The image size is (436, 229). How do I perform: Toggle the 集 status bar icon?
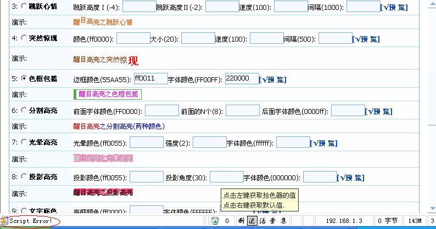click(283, 221)
